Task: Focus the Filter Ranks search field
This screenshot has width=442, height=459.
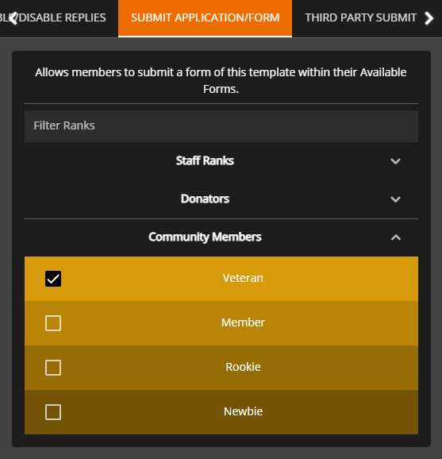Action: tap(221, 126)
